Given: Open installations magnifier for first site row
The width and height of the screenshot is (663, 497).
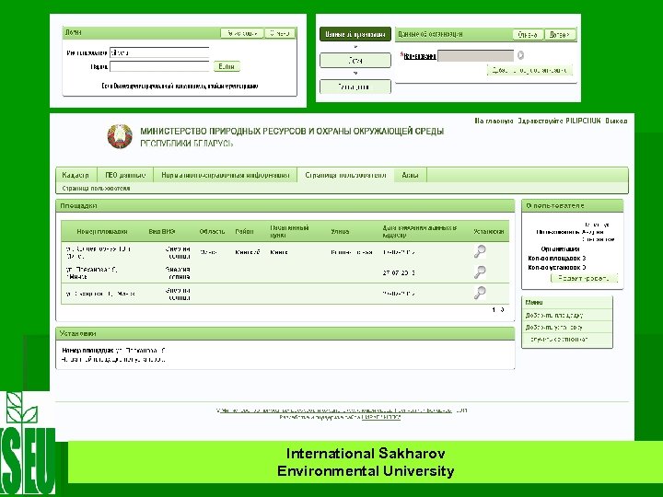Looking at the screenshot, I should tap(480, 252).
